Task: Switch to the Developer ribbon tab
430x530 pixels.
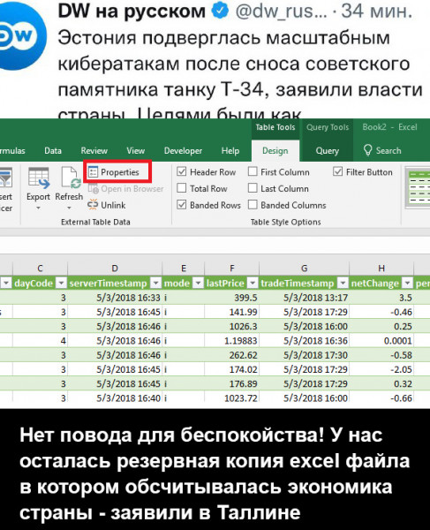Action: 183,150
